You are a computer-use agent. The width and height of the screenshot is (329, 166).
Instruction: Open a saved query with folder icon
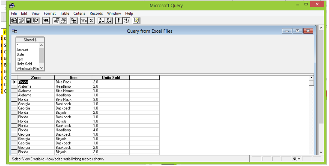point(21,20)
